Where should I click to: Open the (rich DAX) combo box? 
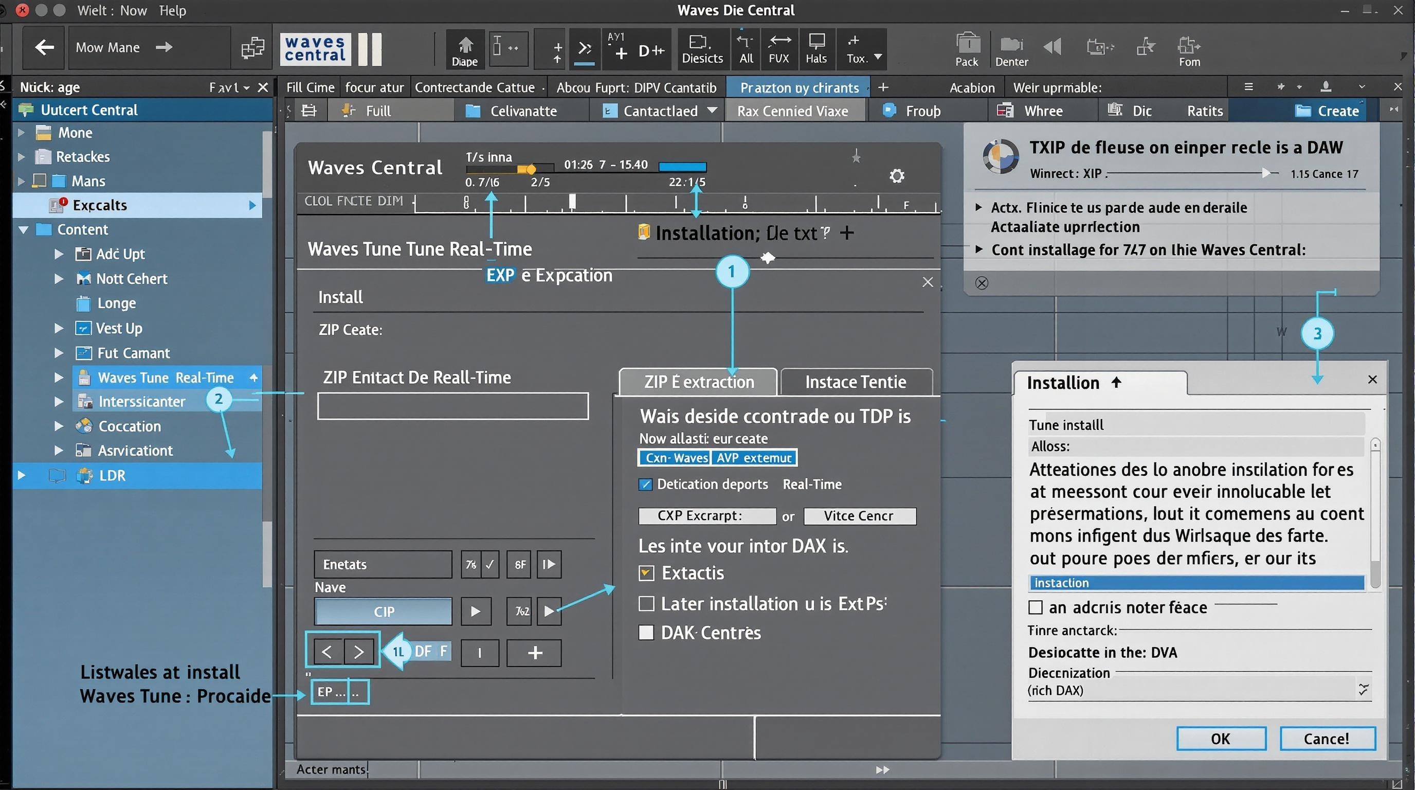[x=1199, y=690]
